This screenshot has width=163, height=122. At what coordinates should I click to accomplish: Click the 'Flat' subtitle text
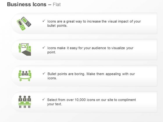[57, 5]
